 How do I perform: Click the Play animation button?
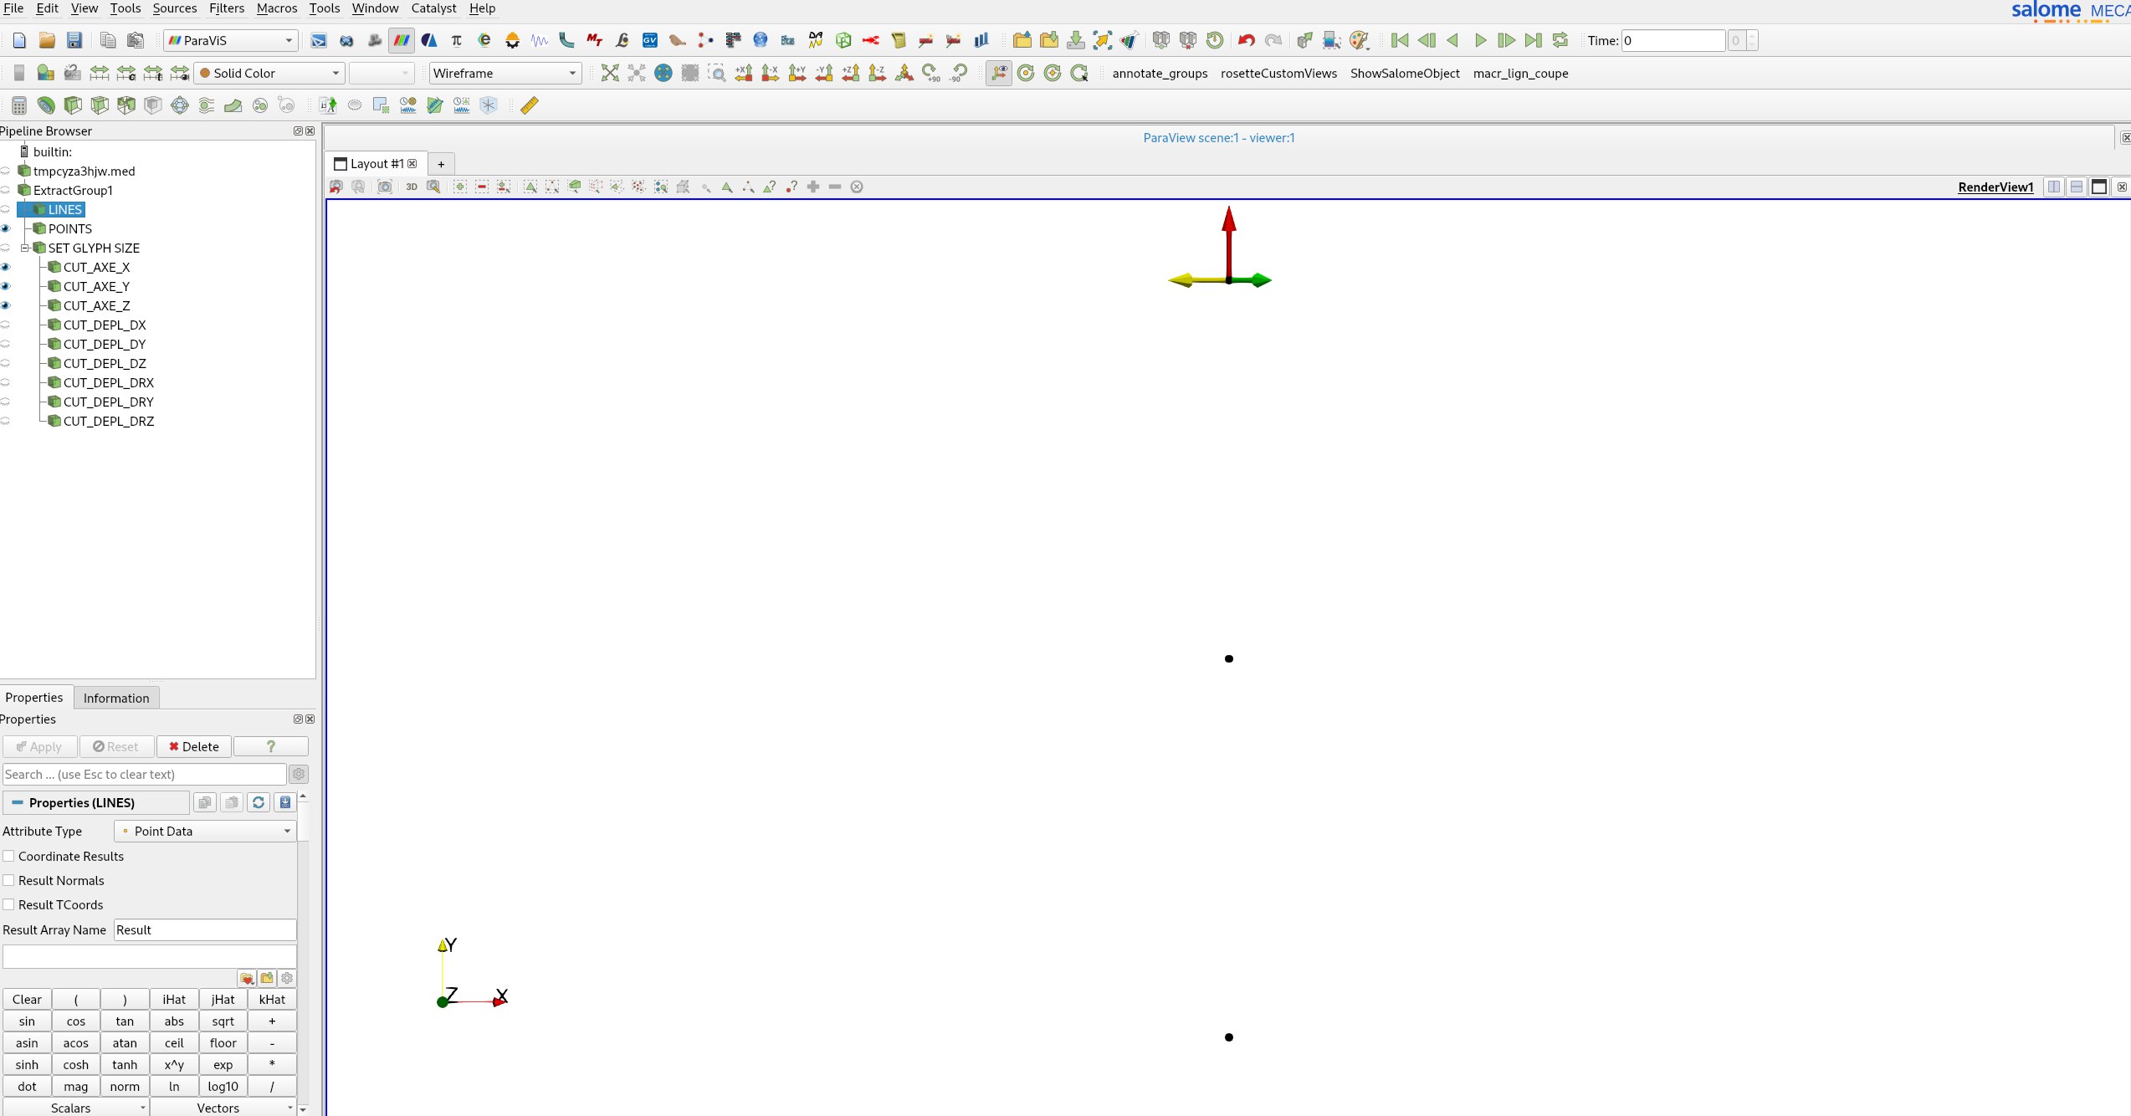(1480, 40)
